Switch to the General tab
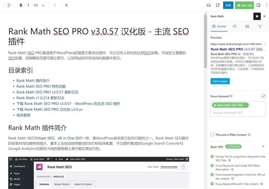 [x=219, y=26]
